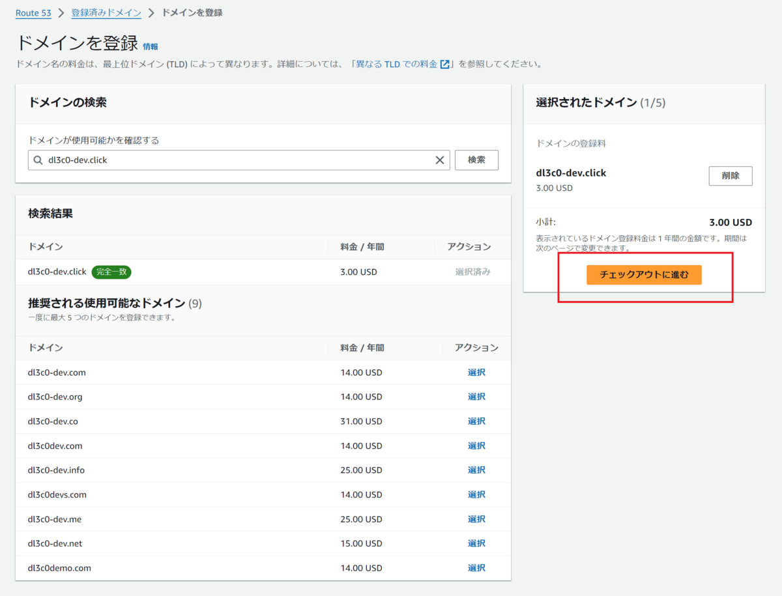Viewport: 782px width, 596px height.
Task: Select dl3c0-dev.net domain
Action: coord(476,543)
